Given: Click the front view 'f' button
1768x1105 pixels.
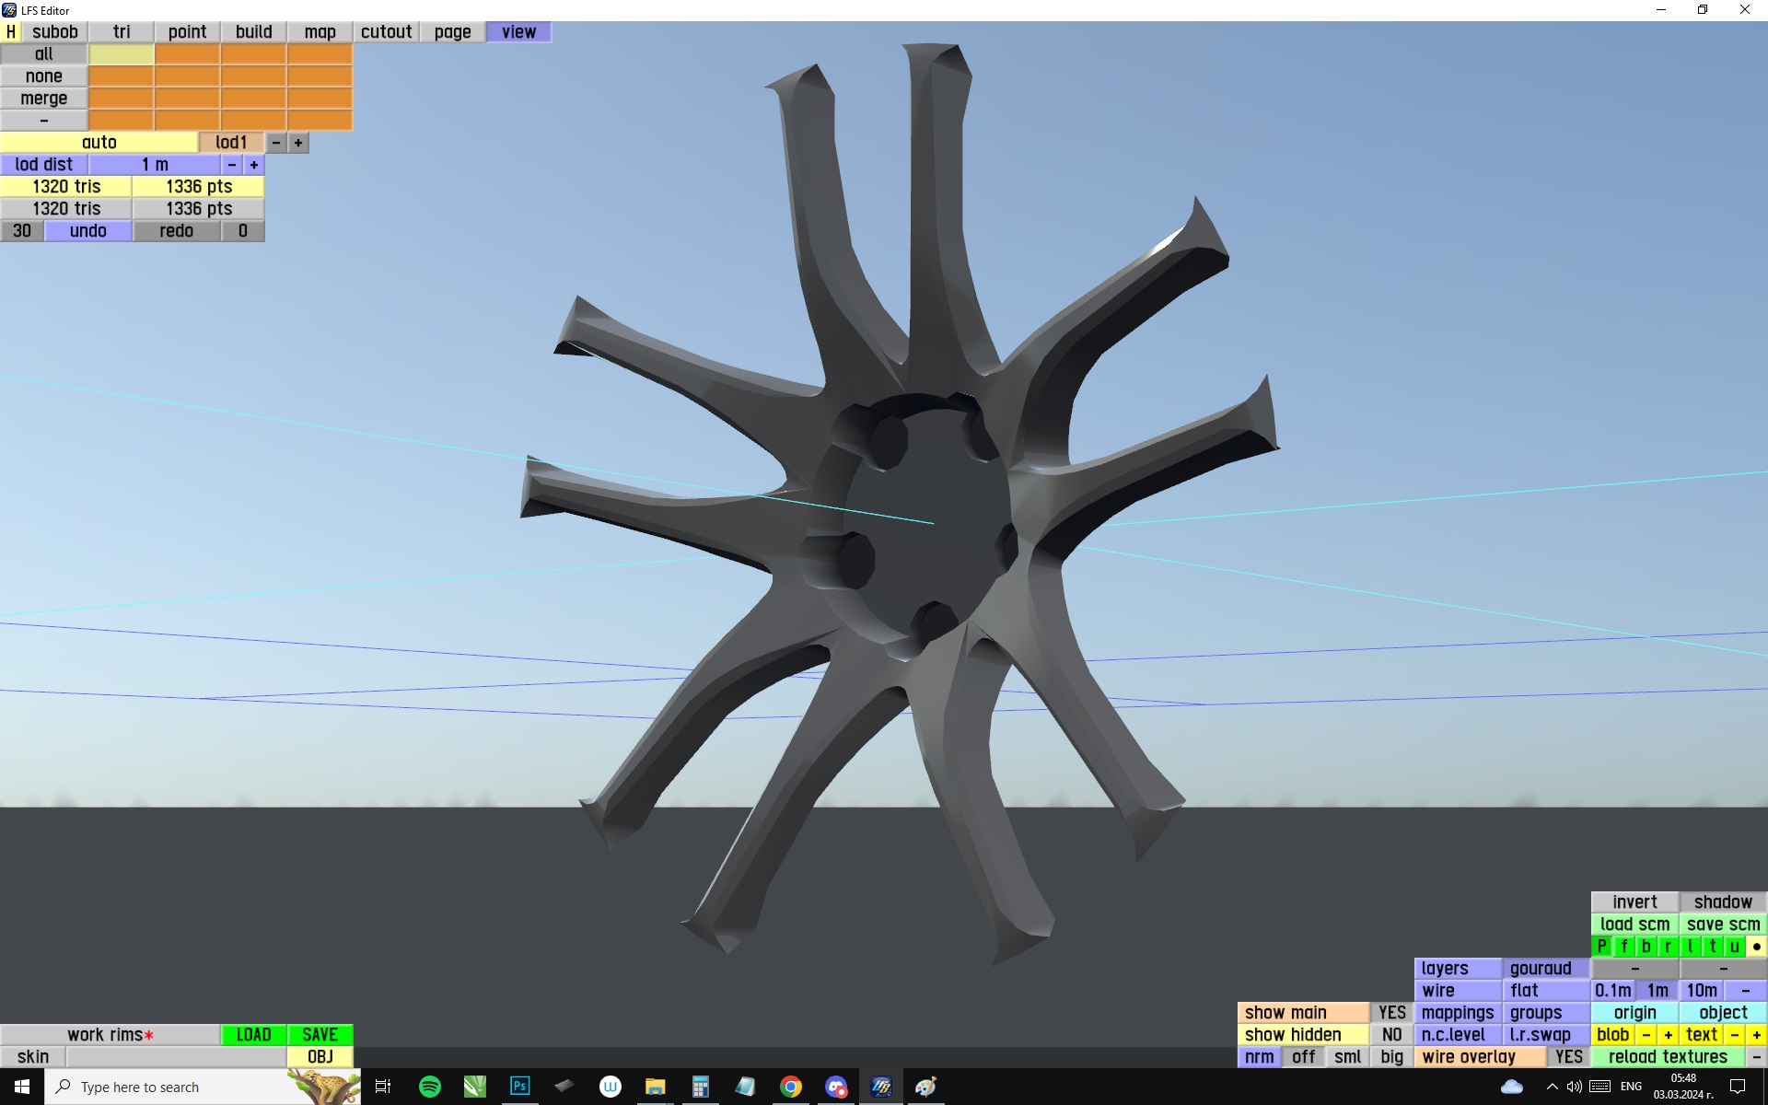Looking at the screenshot, I should [x=1623, y=947].
